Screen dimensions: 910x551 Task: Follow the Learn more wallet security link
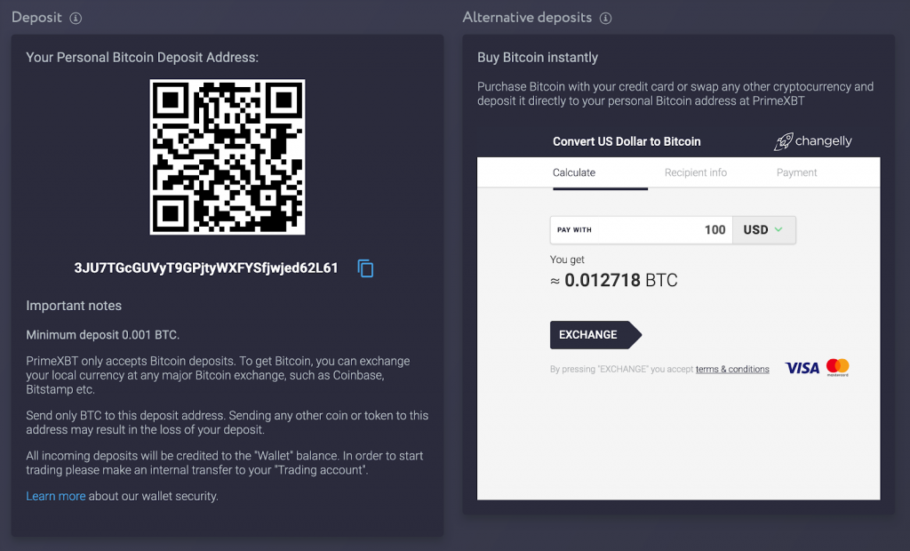tap(55, 496)
